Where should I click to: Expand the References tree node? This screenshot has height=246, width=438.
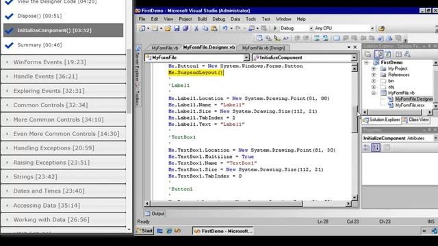point(374,74)
